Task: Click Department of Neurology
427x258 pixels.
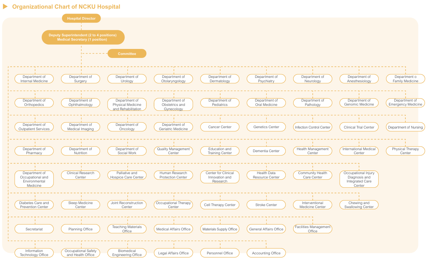Action: (x=313, y=79)
